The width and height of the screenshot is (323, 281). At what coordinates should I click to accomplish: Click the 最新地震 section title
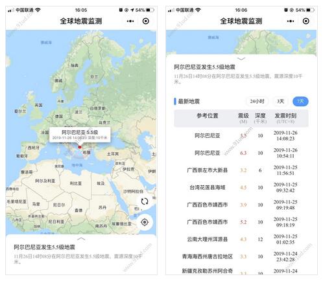tap(189, 101)
